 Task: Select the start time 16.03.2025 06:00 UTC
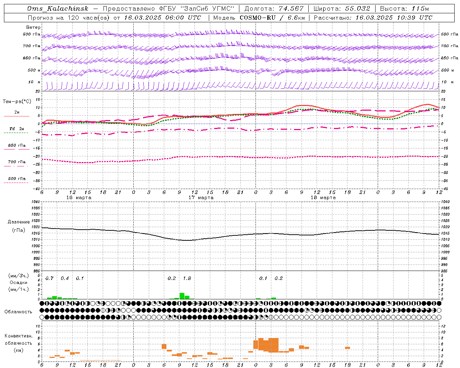click(x=162, y=18)
